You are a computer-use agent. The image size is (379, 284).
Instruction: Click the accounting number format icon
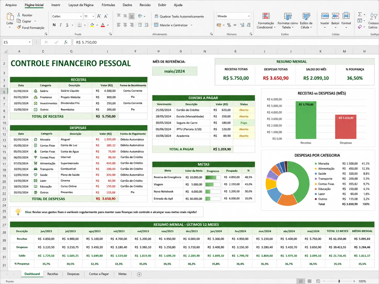tap(219, 25)
